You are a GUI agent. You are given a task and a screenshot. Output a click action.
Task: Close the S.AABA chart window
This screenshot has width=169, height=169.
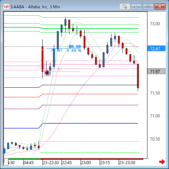[x=160, y=7]
